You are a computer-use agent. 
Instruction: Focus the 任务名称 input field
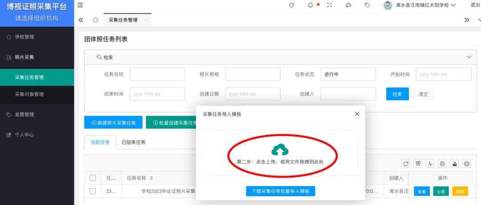point(157,74)
